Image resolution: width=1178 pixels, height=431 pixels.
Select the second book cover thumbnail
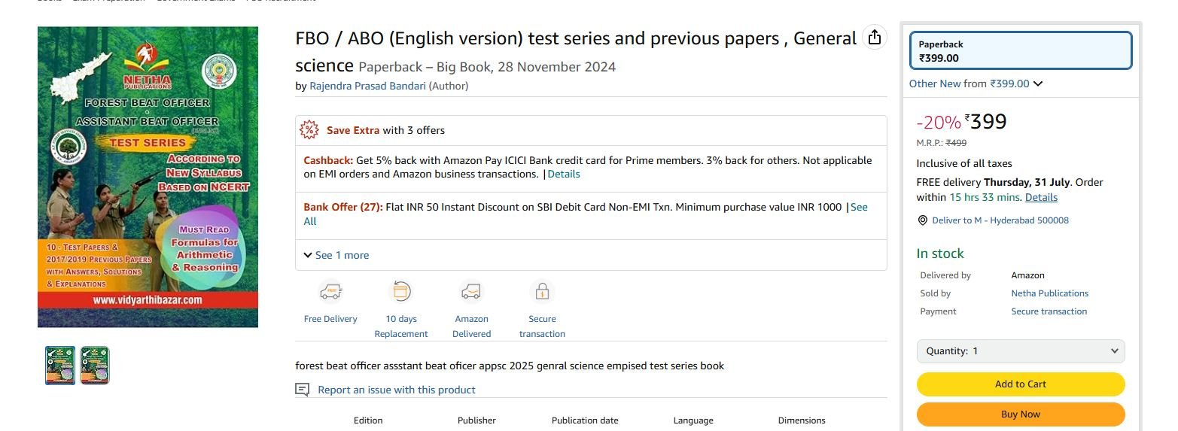tap(95, 366)
